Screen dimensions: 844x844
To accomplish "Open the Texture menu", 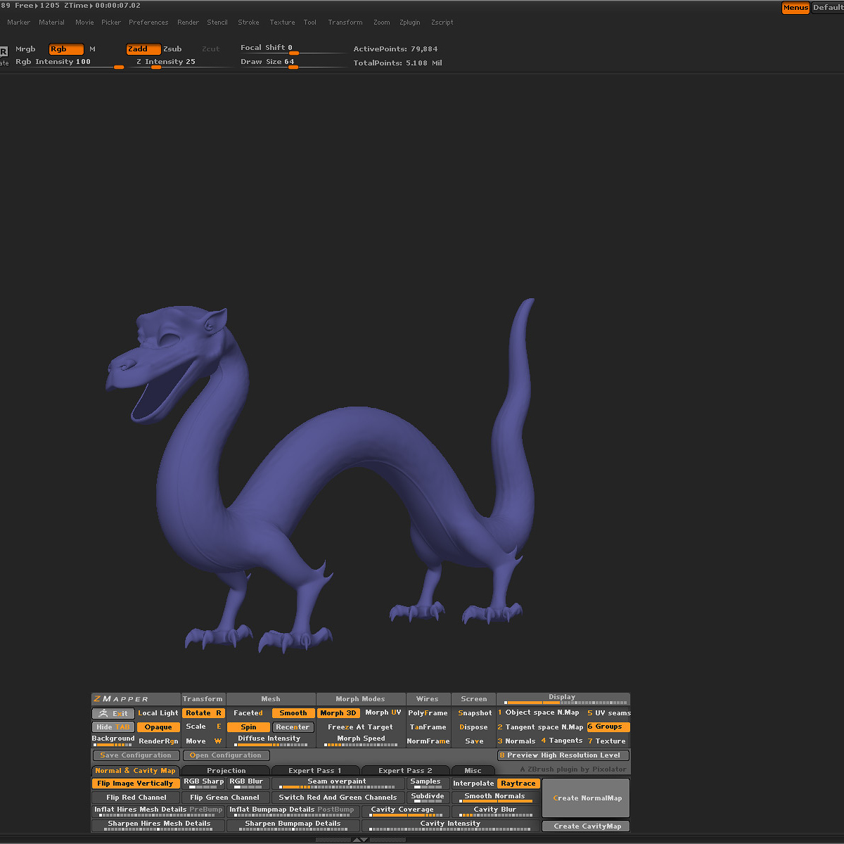I will coord(282,23).
